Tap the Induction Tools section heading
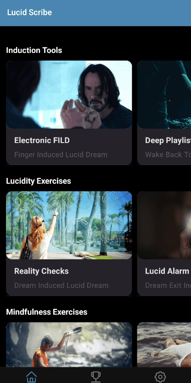This screenshot has width=191, height=383. (34, 50)
